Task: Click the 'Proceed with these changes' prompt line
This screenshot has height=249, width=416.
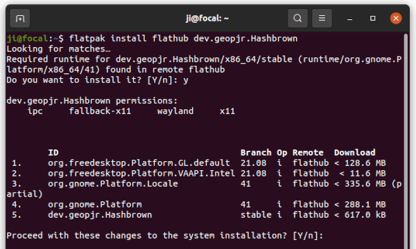Action: coord(165,235)
